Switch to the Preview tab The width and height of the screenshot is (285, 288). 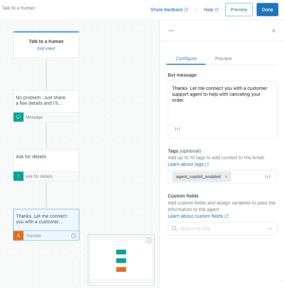pyautogui.click(x=223, y=58)
